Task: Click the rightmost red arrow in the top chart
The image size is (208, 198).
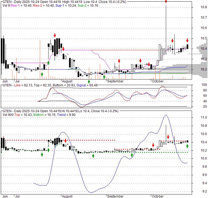Action: pos(187,40)
